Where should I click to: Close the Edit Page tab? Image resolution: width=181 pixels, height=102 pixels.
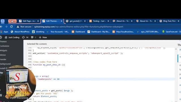[38, 21]
